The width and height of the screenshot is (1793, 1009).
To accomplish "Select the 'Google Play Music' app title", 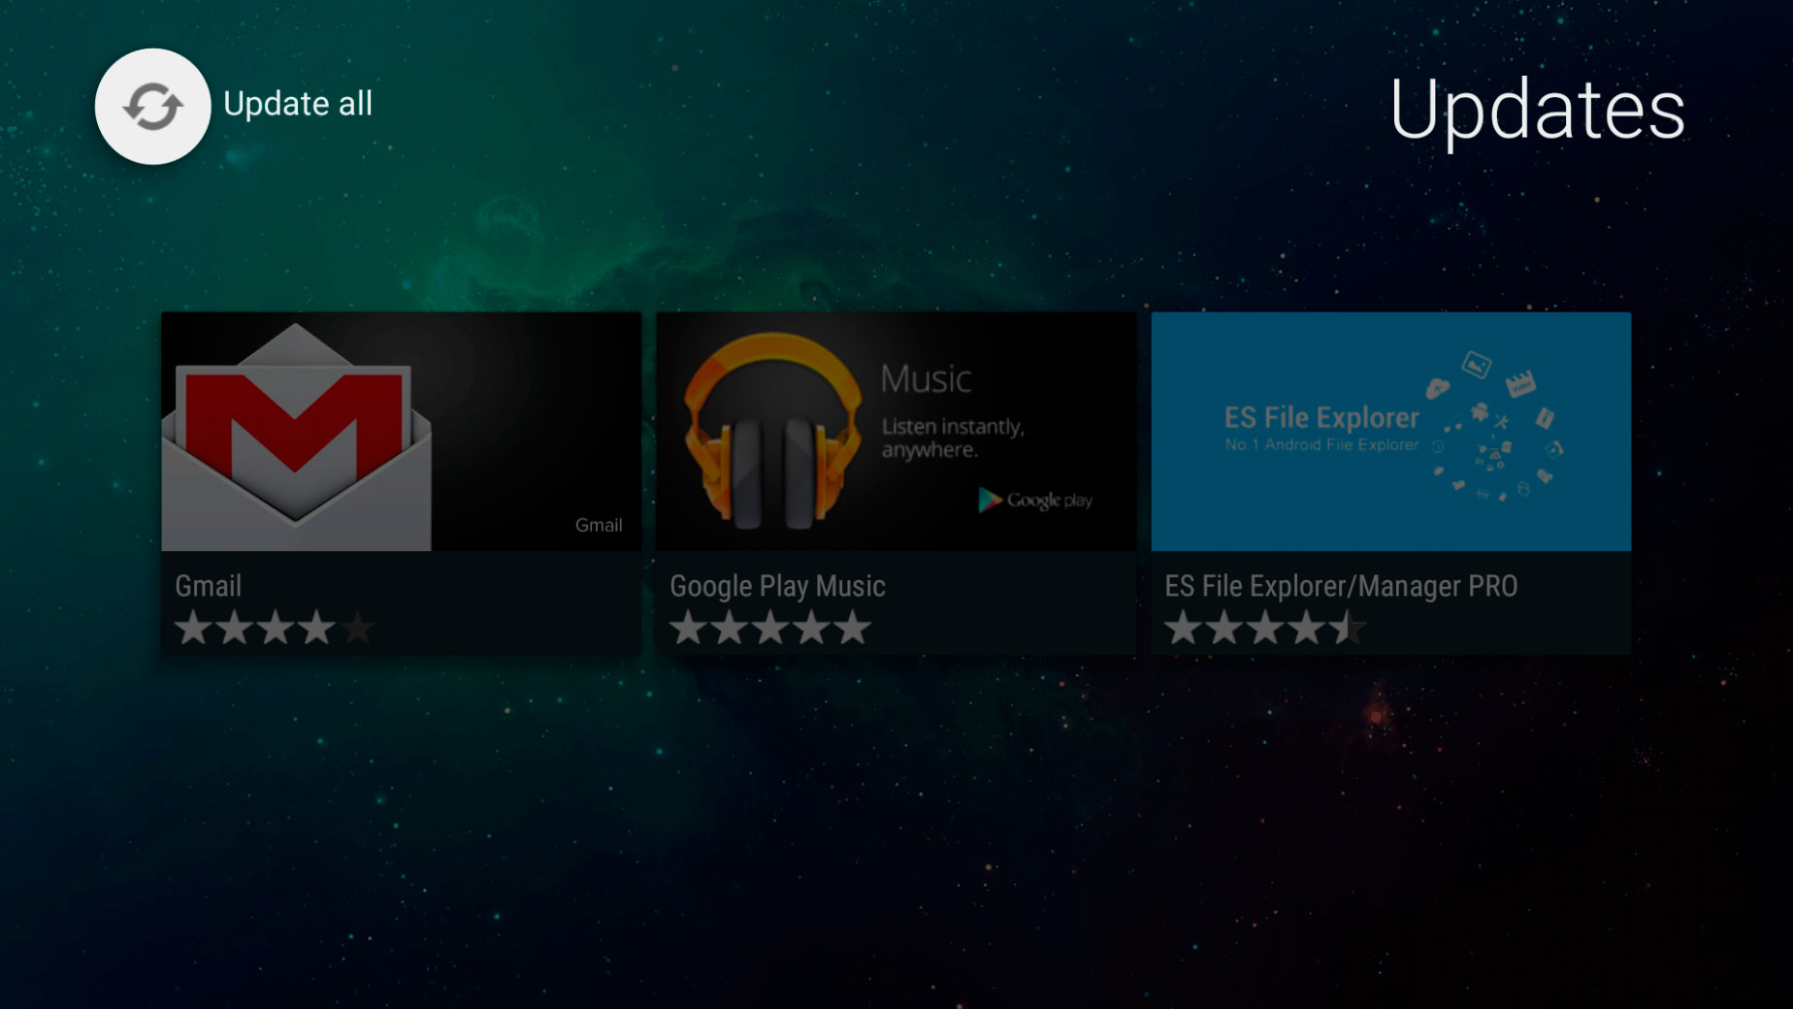I will click(777, 586).
